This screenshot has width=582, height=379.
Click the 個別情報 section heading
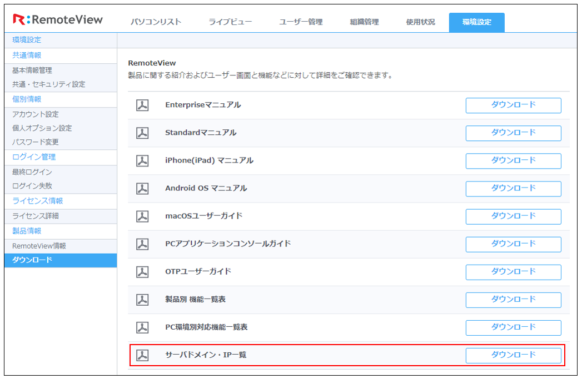[x=27, y=99]
